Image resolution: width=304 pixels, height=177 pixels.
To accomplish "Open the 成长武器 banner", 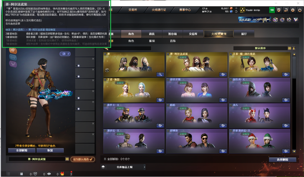I will coord(254,20).
